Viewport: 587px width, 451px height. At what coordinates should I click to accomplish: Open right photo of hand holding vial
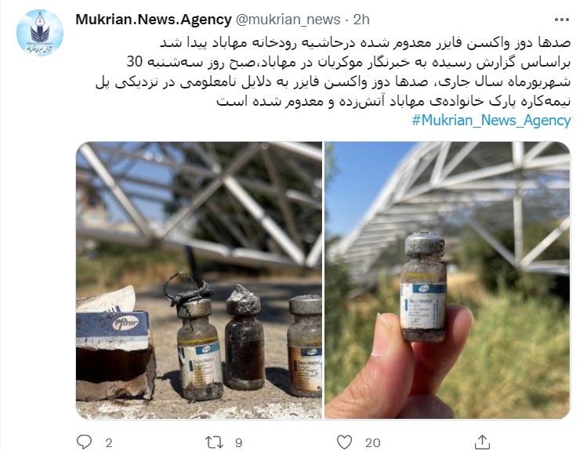[x=447, y=280]
